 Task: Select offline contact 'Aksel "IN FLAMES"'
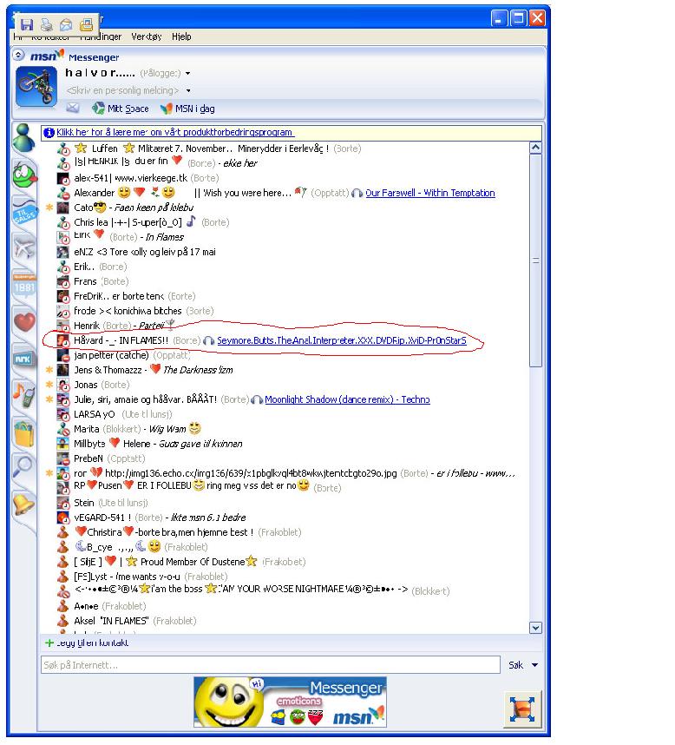pyautogui.click(x=127, y=621)
